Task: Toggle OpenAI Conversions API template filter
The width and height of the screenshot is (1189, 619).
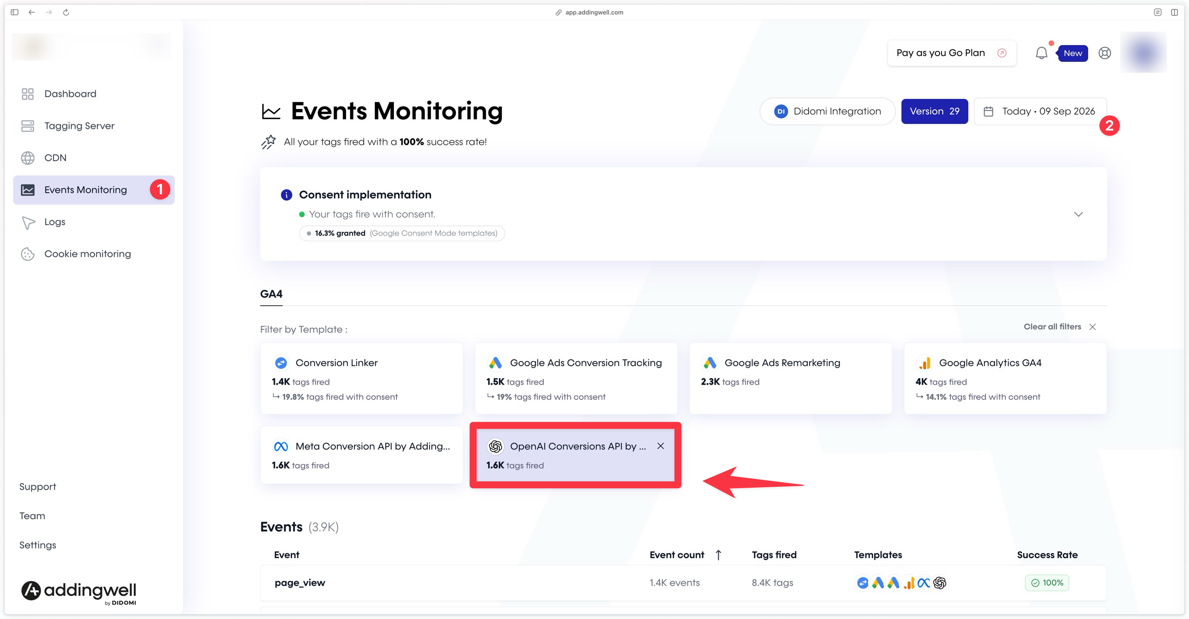Action: [x=575, y=455]
